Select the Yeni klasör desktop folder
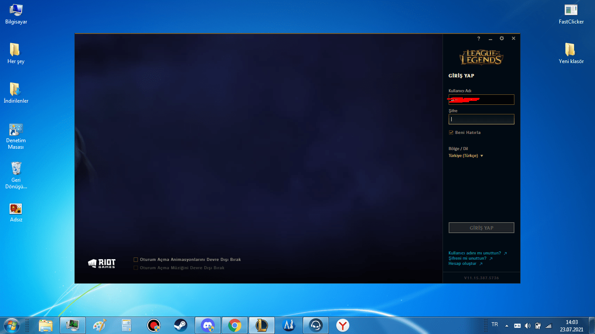Screen dimensions: 595x334 [x=571, y=53]
